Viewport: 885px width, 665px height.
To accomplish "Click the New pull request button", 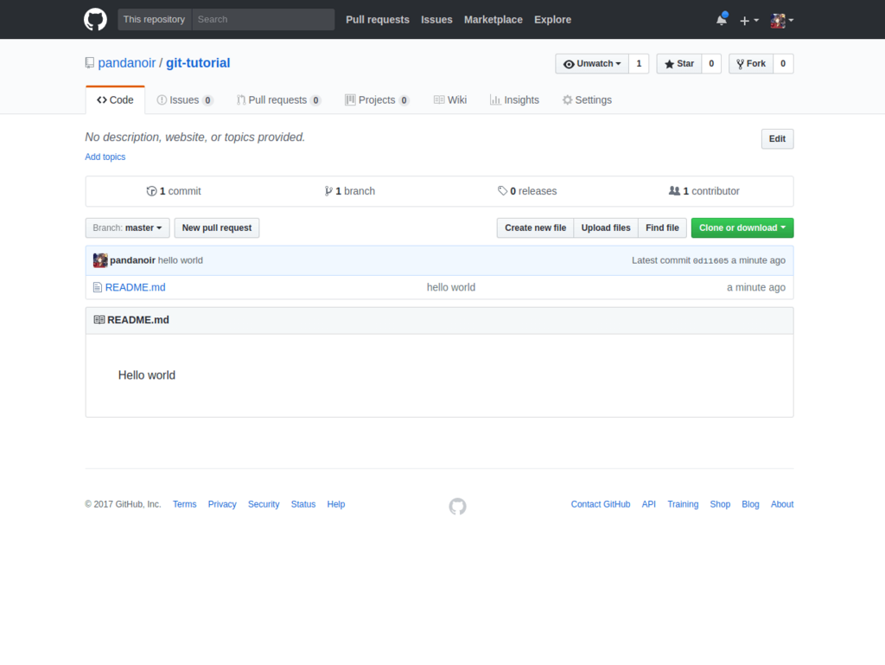I will (217, 228).
